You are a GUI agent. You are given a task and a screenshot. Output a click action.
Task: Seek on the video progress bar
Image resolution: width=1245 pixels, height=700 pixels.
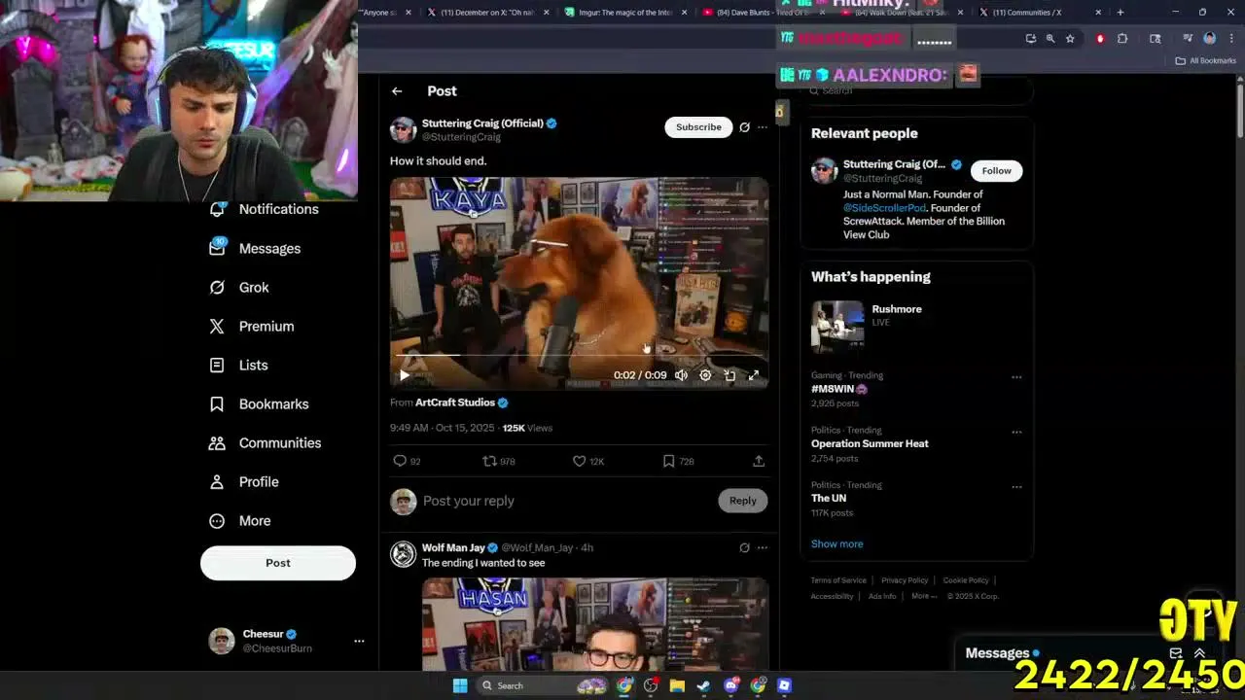pyautogui.click(x=580, y=356)
